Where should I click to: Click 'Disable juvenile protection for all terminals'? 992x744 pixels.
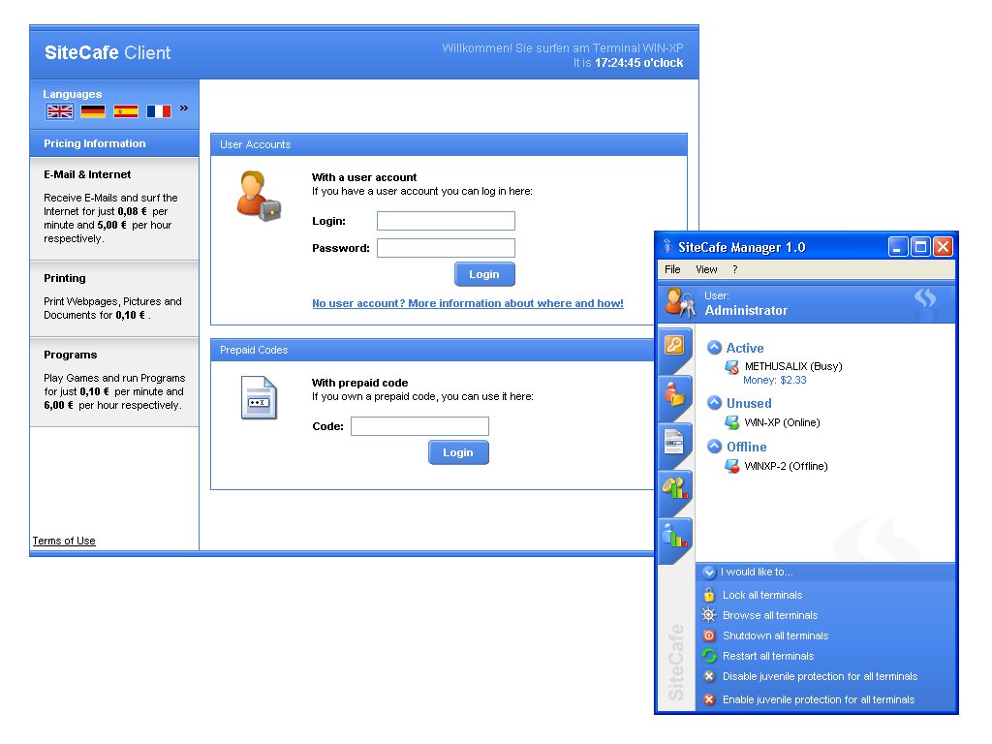click(x=820, y=676)
